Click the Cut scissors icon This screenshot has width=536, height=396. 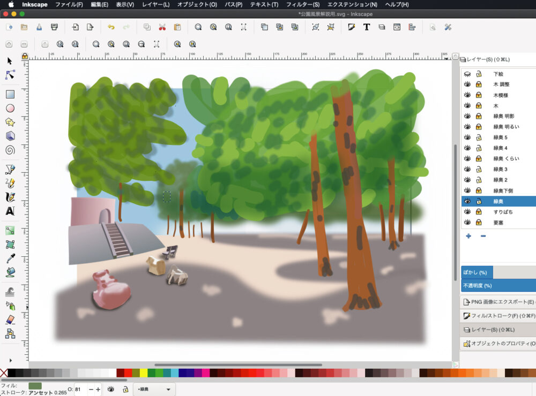[x=162, y=27]
